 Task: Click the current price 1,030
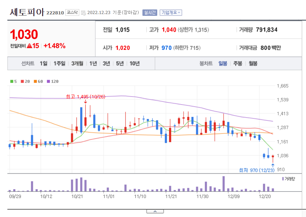point(24,34)
